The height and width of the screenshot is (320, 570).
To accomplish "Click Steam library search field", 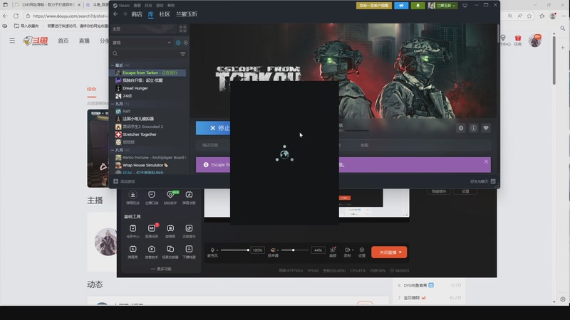I will [x=145, y=54].
